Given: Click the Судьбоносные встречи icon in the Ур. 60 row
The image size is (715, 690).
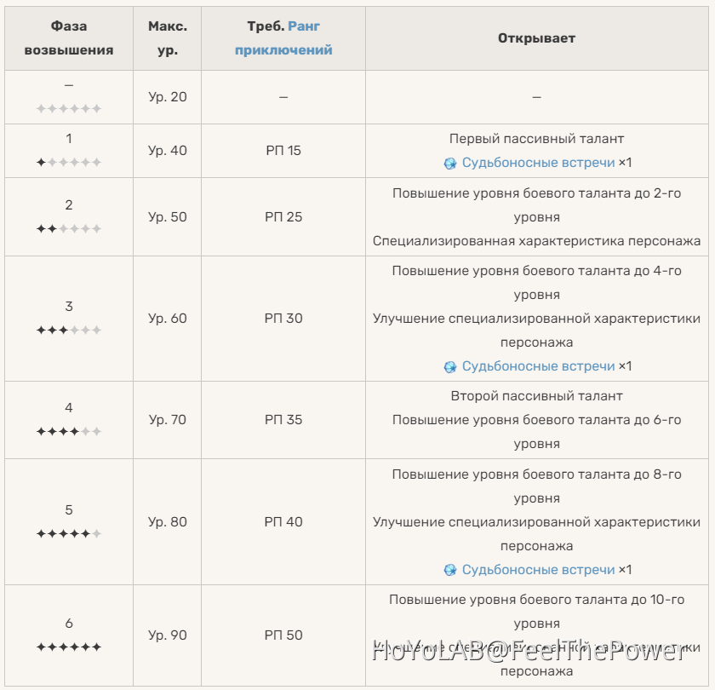Looking at the screenshot, I should tap(450, 367).
